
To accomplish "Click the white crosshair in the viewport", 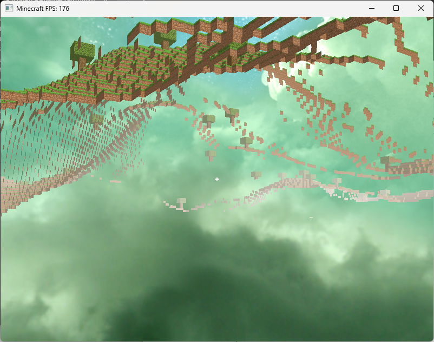I will point(217,179).
